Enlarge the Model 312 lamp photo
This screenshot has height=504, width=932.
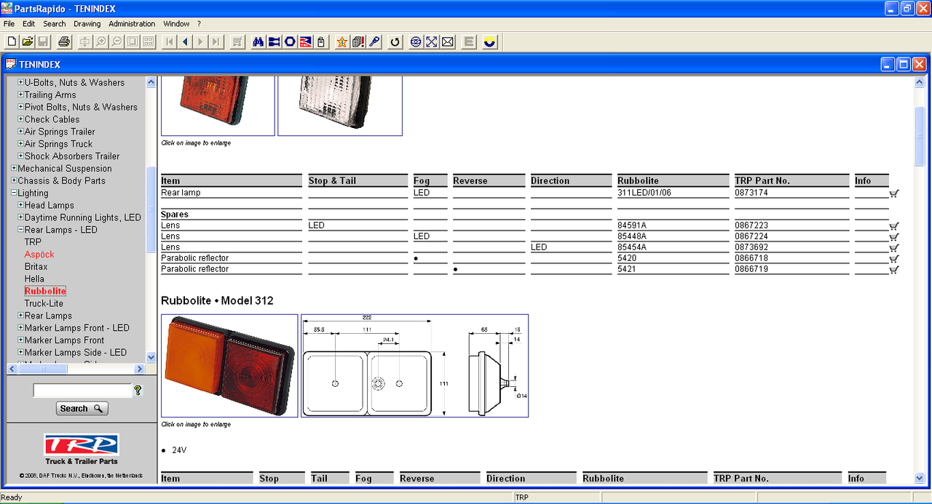pyautogui.click(x=229, y=366)
